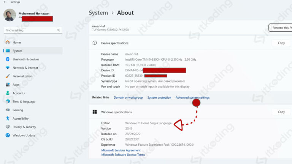This screenshot has height=164, width=292.
Task: Go to Gaming settings
Action: pos(17,110)
